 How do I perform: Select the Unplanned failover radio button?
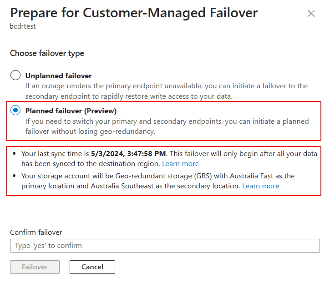tap(15, 76)
